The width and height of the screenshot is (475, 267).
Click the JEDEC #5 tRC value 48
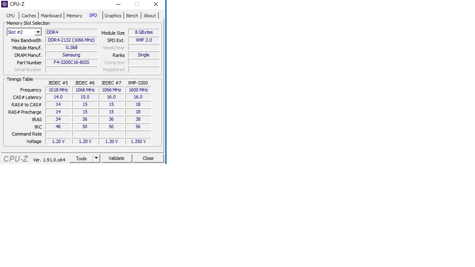(x=58, y=126)
